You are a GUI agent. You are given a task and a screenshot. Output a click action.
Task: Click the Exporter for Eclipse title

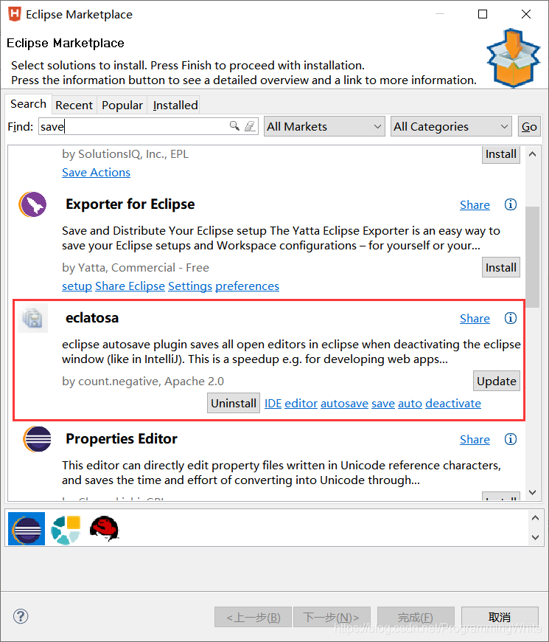point(130,204)
